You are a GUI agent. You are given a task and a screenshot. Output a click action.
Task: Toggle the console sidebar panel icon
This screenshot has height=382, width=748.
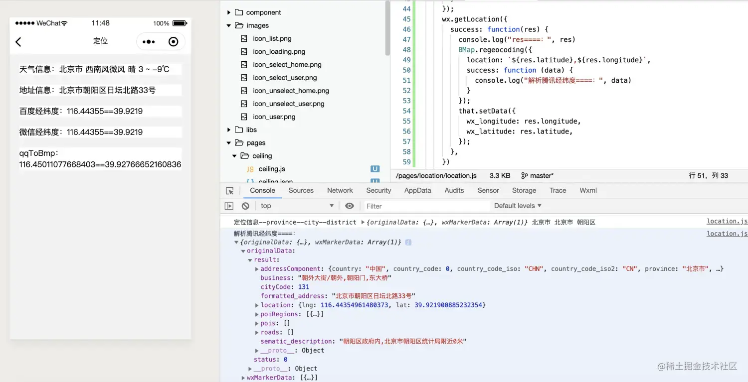tap(229, 206)
